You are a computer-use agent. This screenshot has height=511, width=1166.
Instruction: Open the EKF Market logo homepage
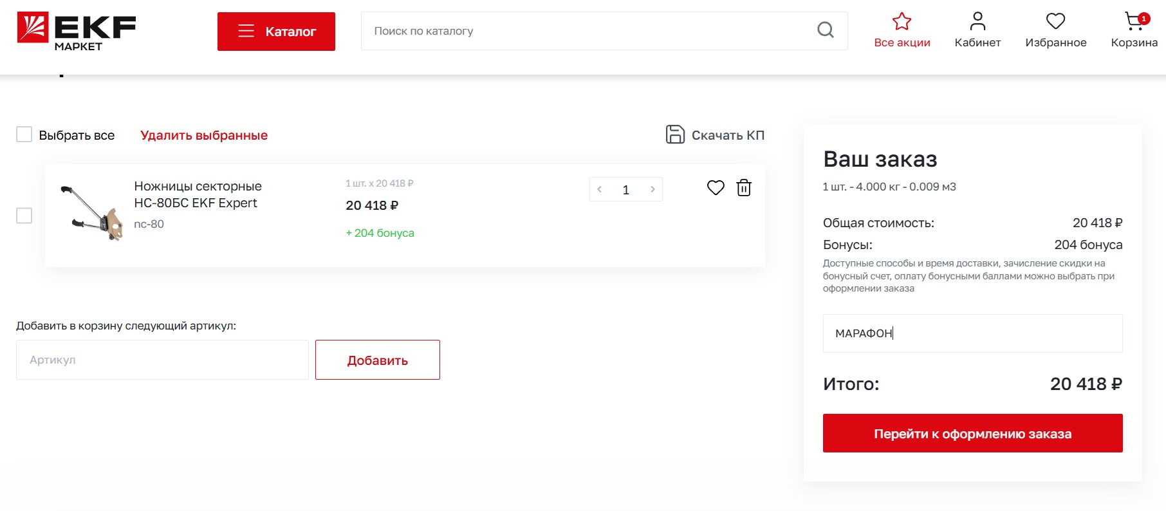pyautogui.click(x=77, y=31)
